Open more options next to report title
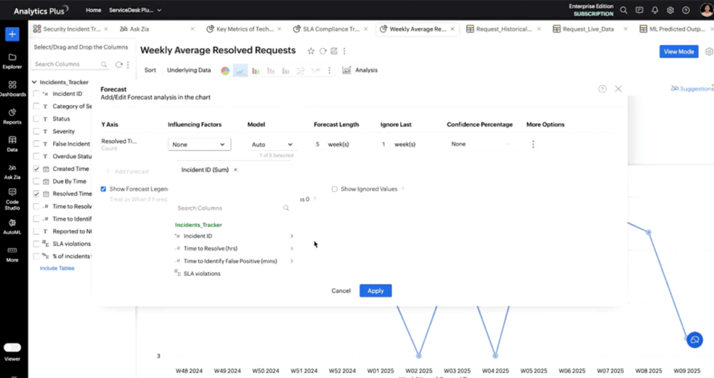Image resolution: width=714 pixels, height=378 pixels. pos(344,51)
